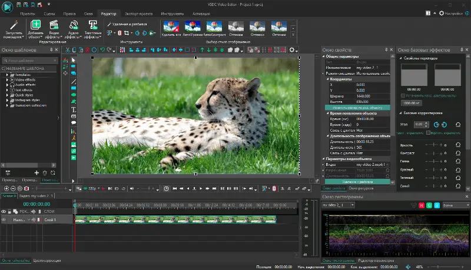Toggle visibility eye of Слой 1 layer

(x=4, y=220)
